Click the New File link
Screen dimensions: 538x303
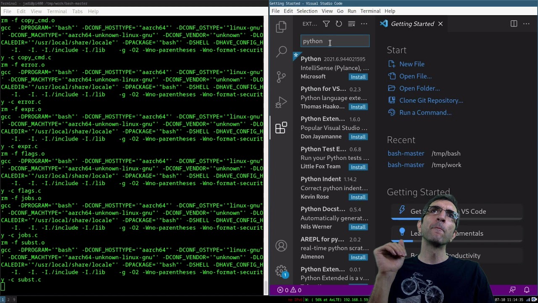(x=411, y=64)
